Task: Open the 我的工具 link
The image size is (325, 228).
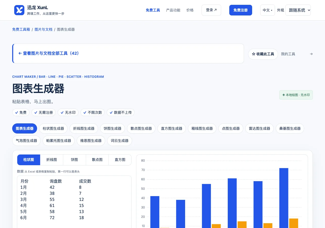Action: click(288, 54)
